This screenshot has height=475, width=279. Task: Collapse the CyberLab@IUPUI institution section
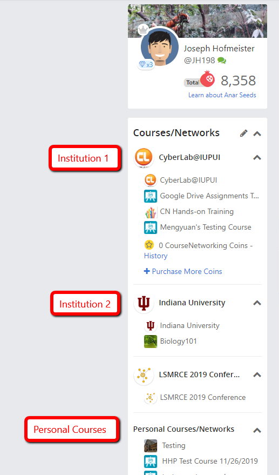[257, 158]
